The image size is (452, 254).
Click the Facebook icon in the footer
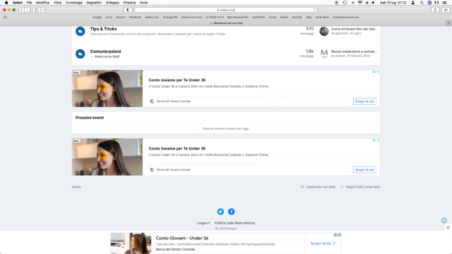point(231,212)
